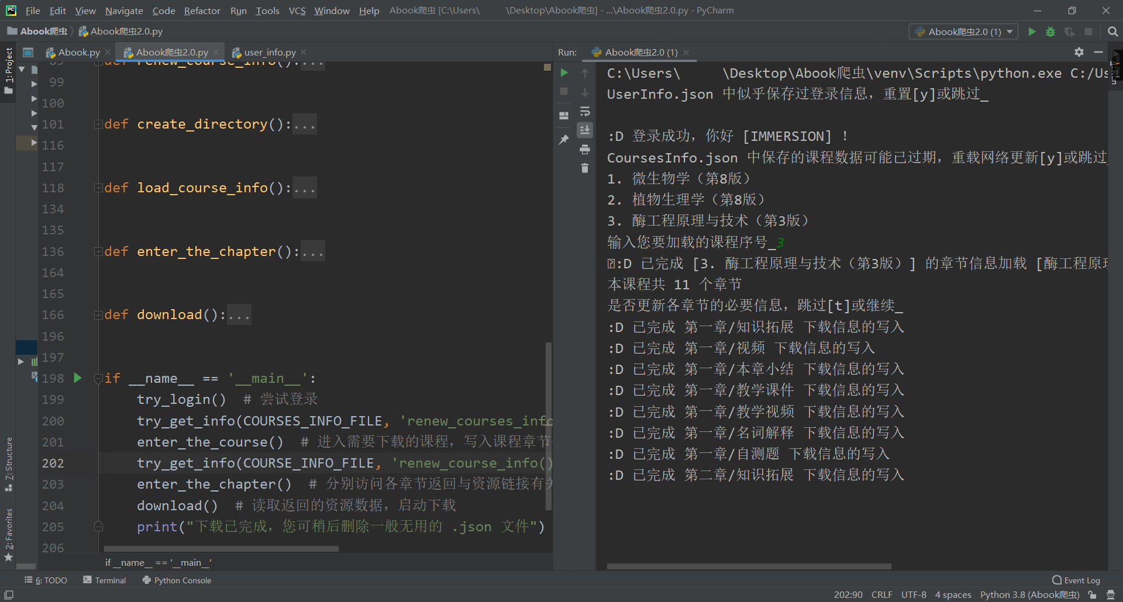Pin the Run tab
Image resolution: width=1123 pixels, height=602 pixels.
tap(564, 139)
